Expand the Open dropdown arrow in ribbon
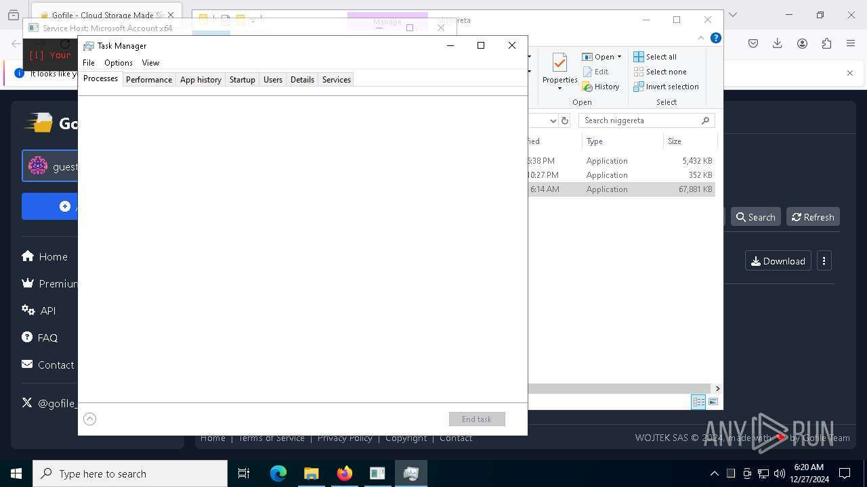The image size is (867, 487). 619,57
